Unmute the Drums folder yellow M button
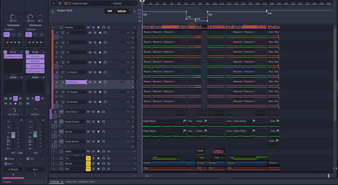 pos(88,164)
